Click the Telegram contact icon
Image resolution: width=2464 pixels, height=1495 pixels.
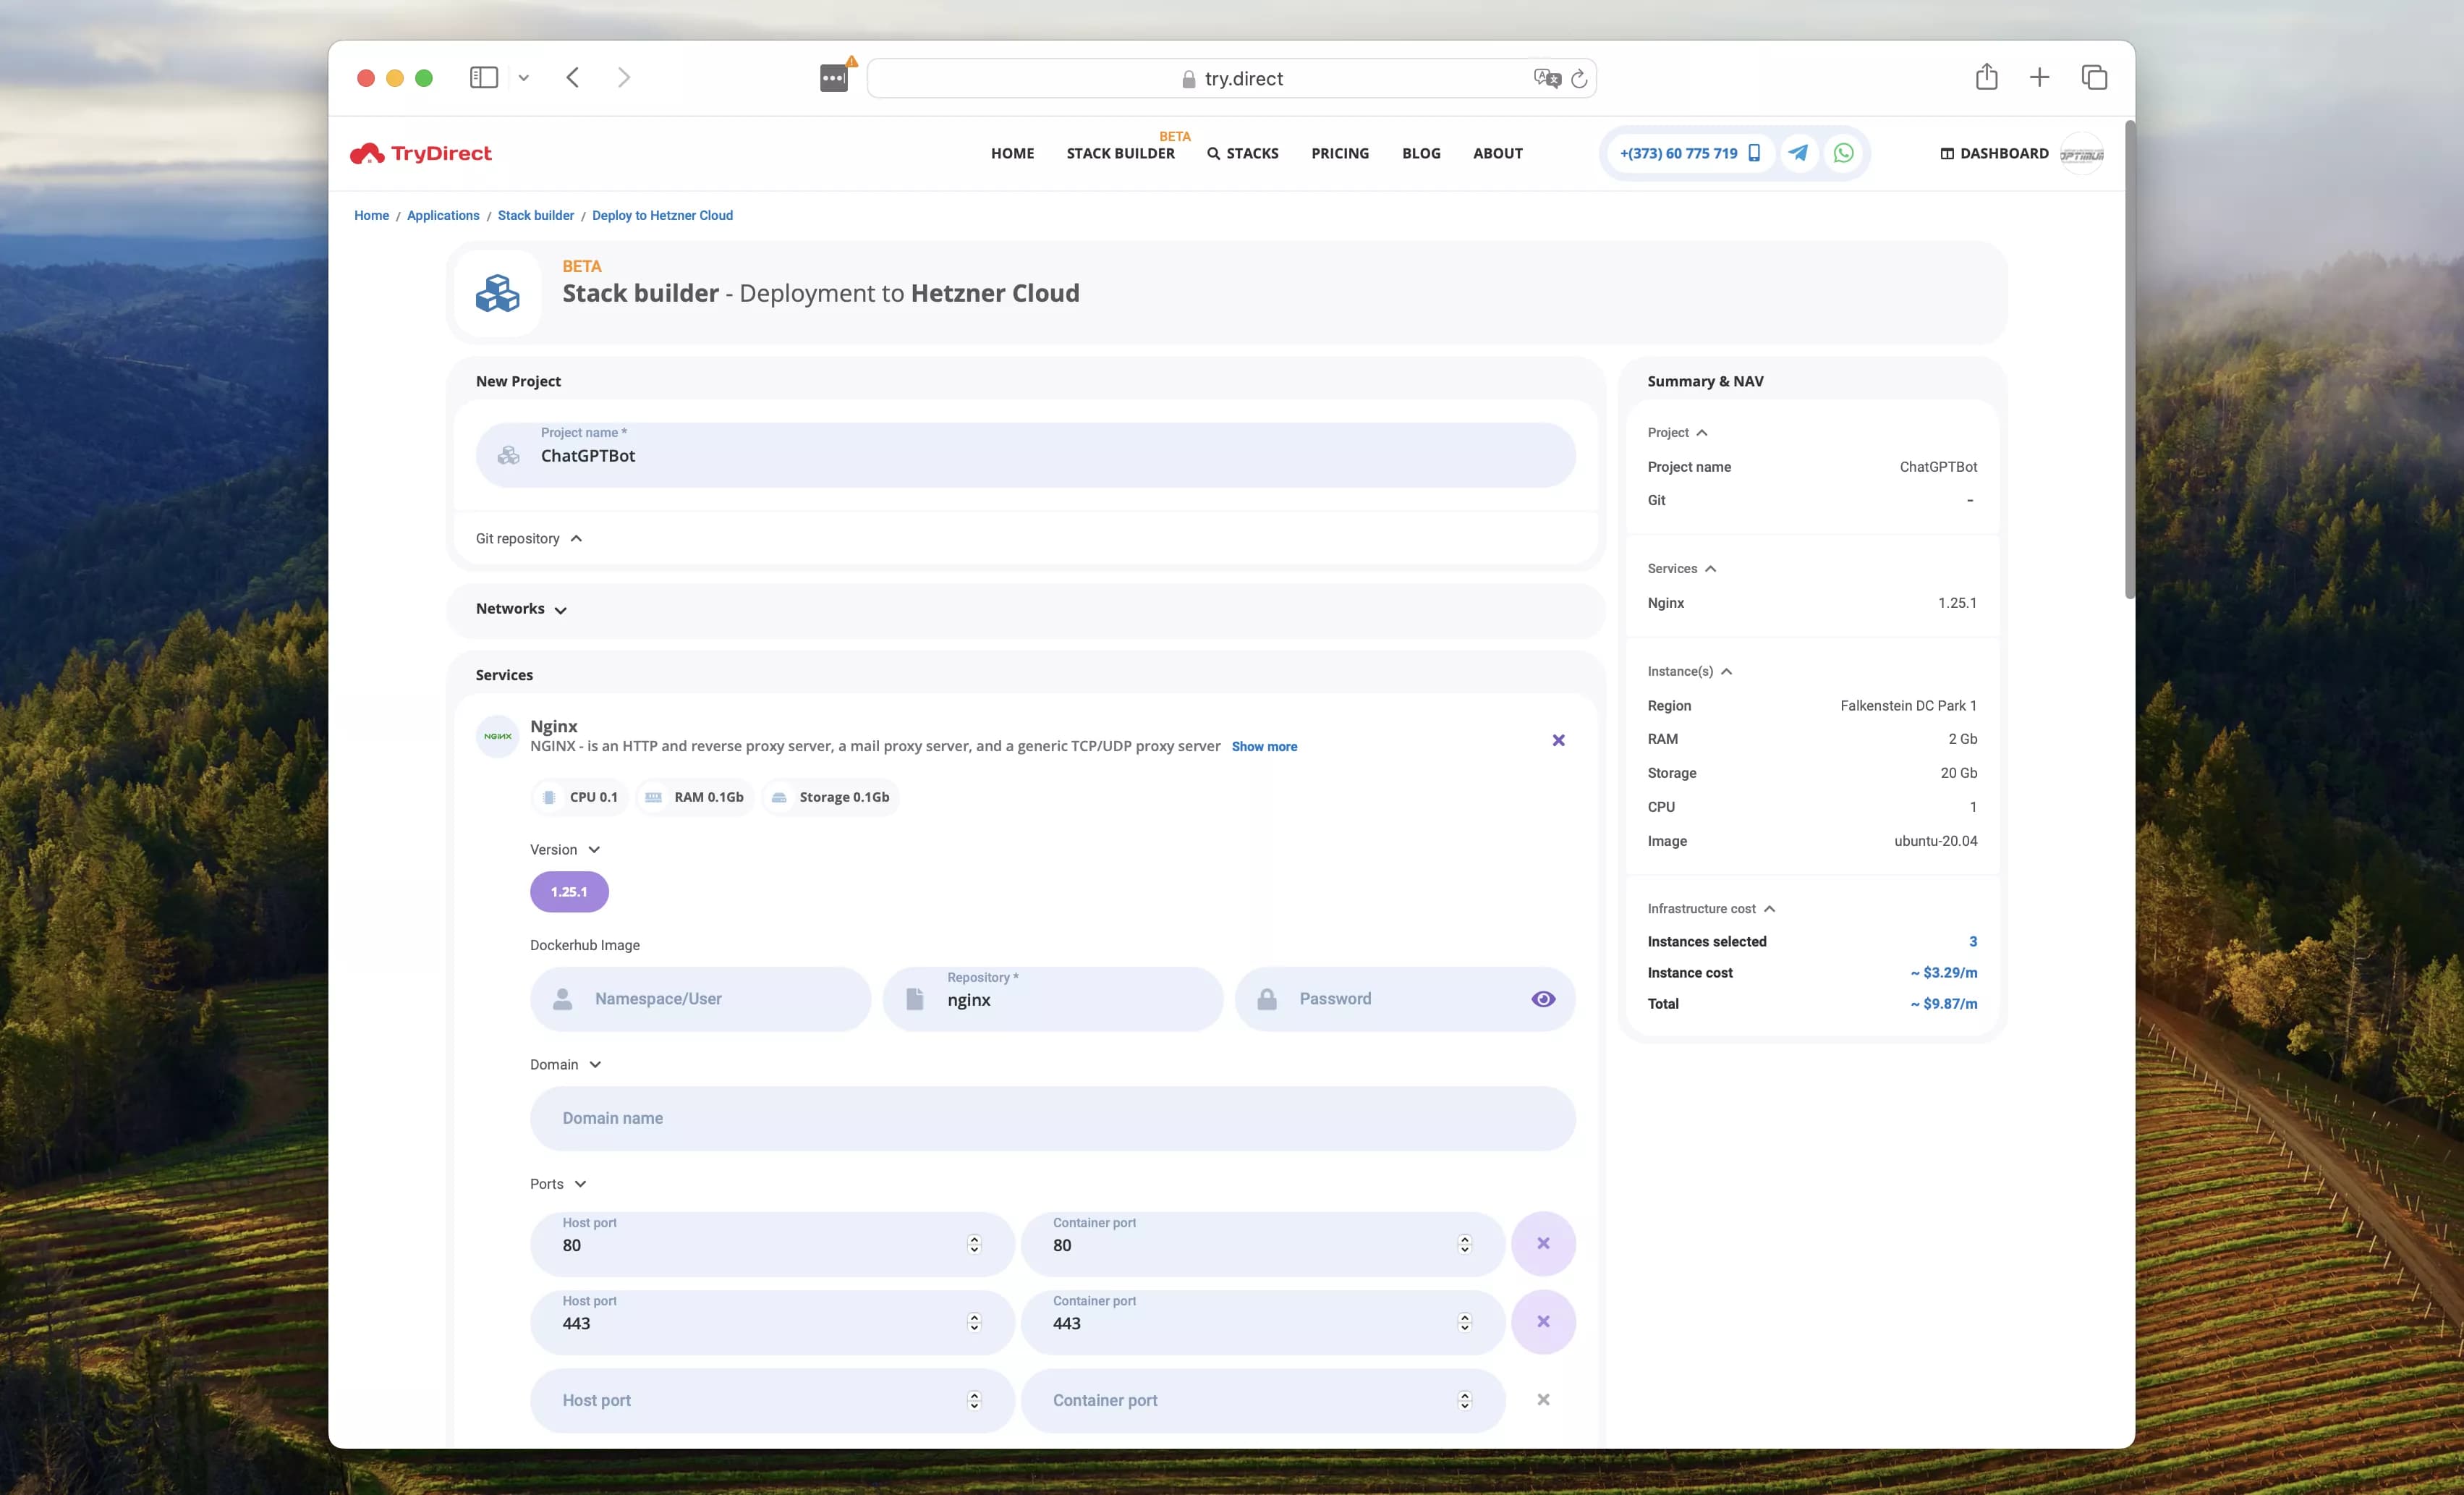1798,153
